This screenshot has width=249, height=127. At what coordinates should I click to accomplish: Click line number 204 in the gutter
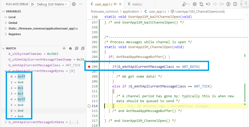click(x=95, y=57)
